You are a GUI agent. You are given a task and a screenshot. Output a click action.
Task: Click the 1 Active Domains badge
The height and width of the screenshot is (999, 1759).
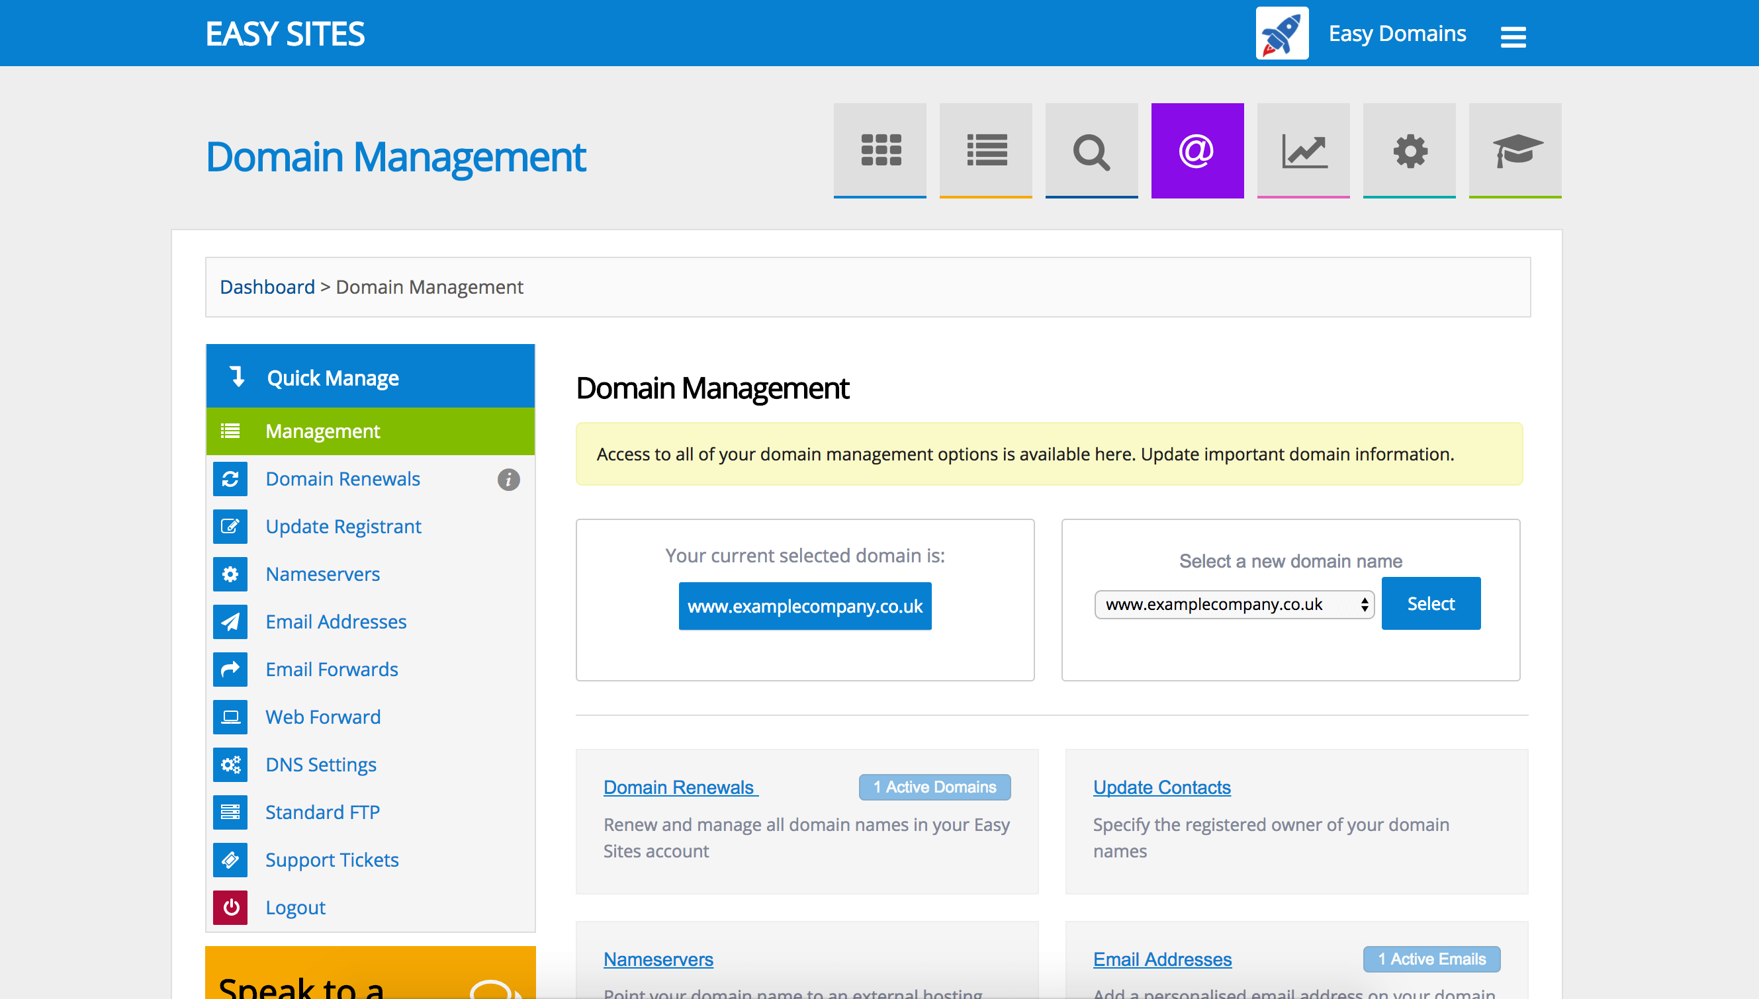934,787
